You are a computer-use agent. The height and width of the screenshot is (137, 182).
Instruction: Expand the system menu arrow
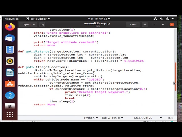click(x=173, y=19)
